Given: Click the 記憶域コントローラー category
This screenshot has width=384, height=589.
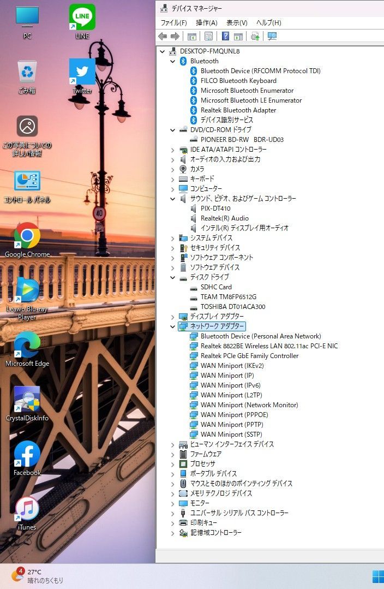Looking at the screenshot, I should pyautogui.click(x=216, y=533).
